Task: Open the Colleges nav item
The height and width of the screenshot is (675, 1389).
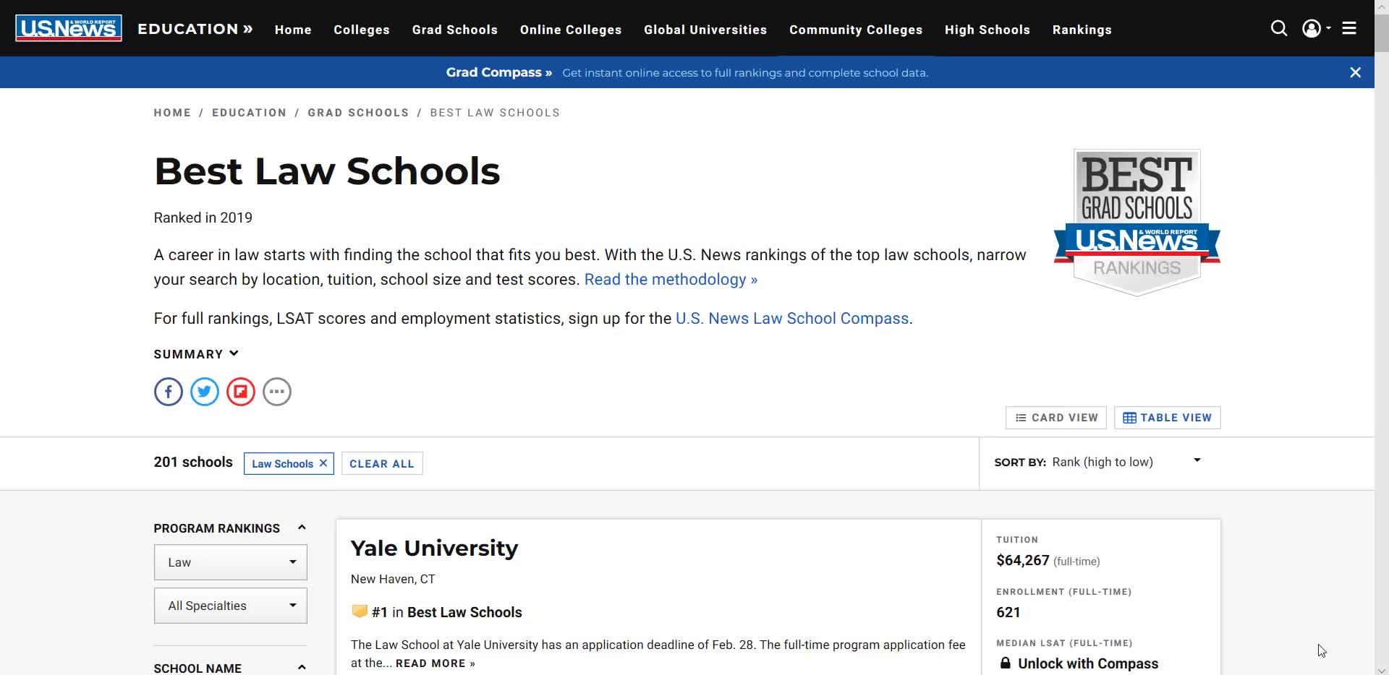Action: 362,30
